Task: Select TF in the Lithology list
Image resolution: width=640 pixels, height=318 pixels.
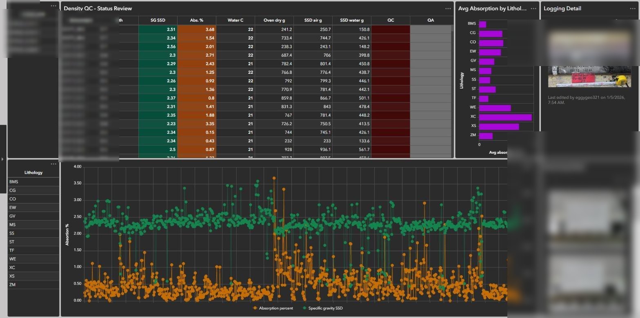Action: (33, 250)
